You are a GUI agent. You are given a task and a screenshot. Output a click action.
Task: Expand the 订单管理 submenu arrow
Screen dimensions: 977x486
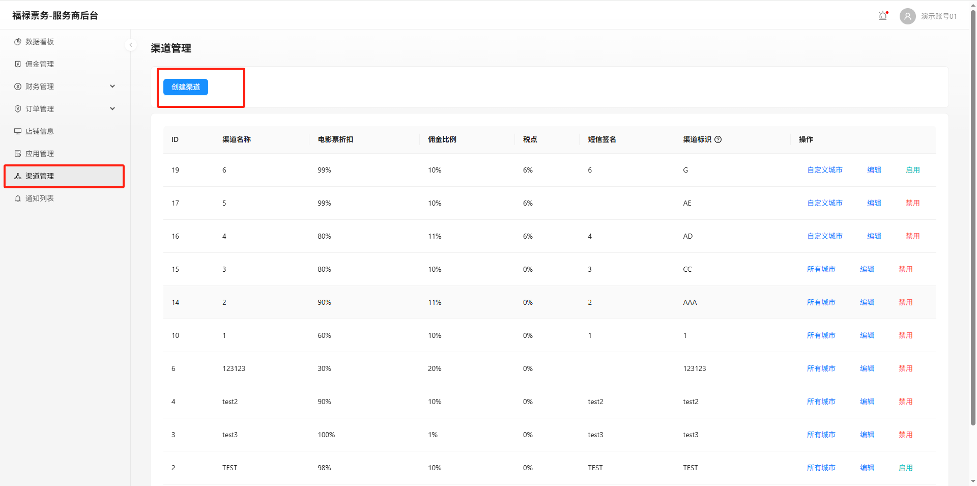click(112, 109)
